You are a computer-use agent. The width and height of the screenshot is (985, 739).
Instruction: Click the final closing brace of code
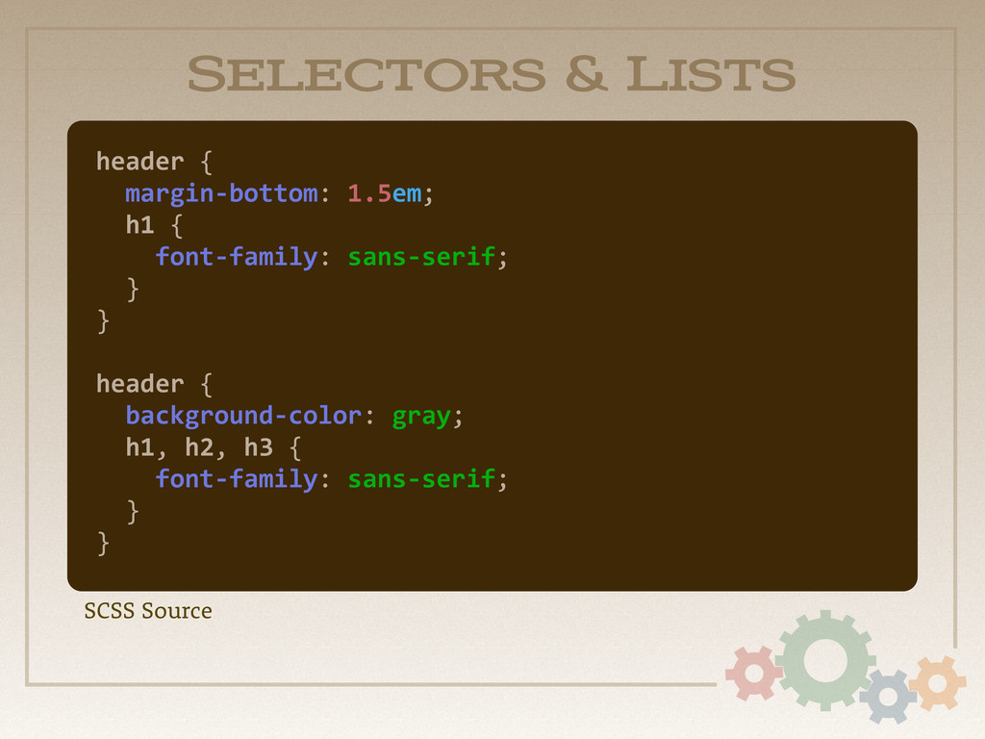pyautogui.click(x=103, y=544)
